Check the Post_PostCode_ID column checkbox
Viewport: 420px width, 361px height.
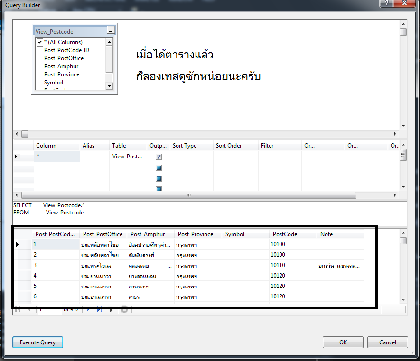40,50
